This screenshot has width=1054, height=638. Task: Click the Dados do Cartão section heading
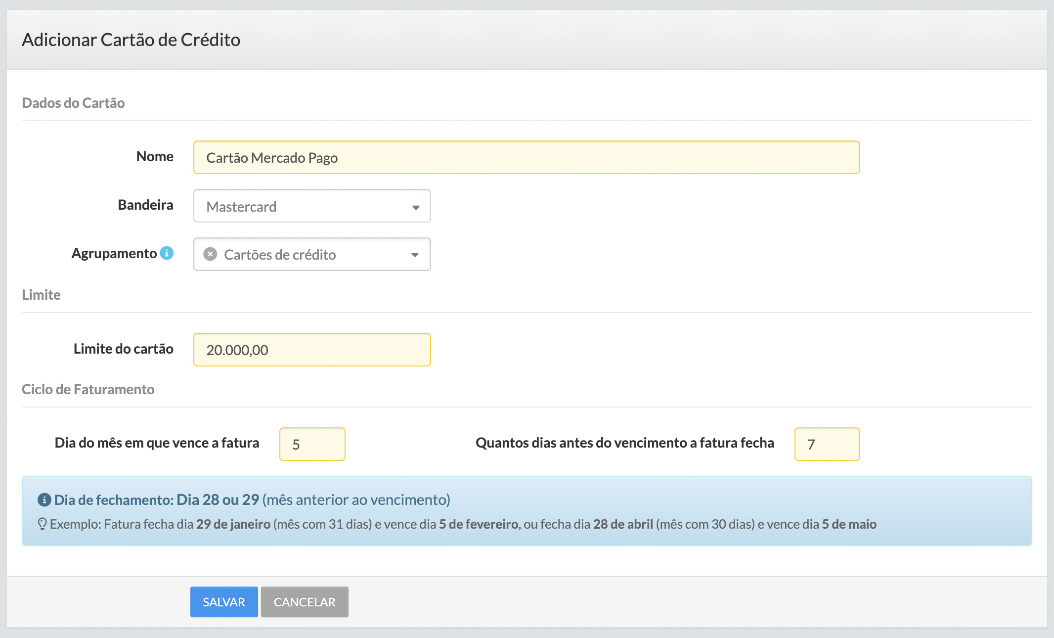pos(73,103)
